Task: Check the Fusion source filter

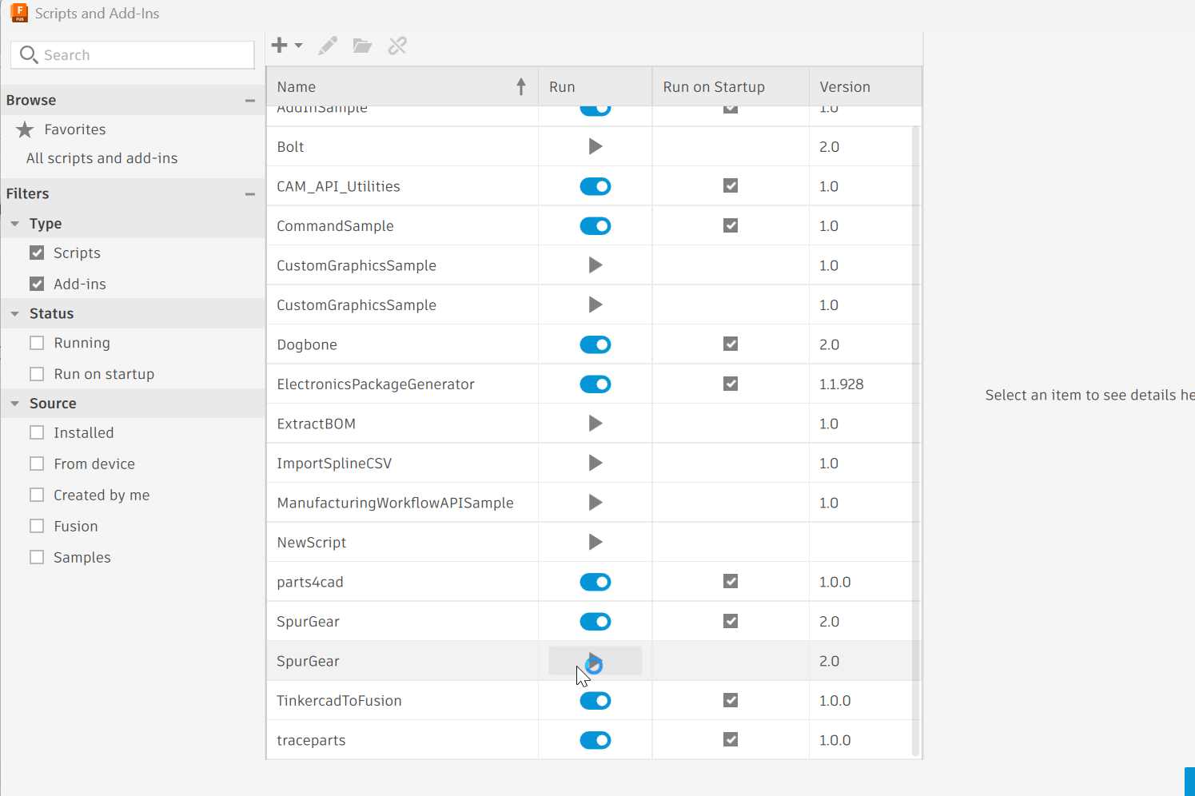Action: [37, 526]
